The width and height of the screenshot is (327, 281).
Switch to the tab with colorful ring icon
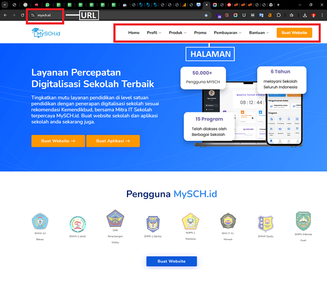tap(215, 5)
